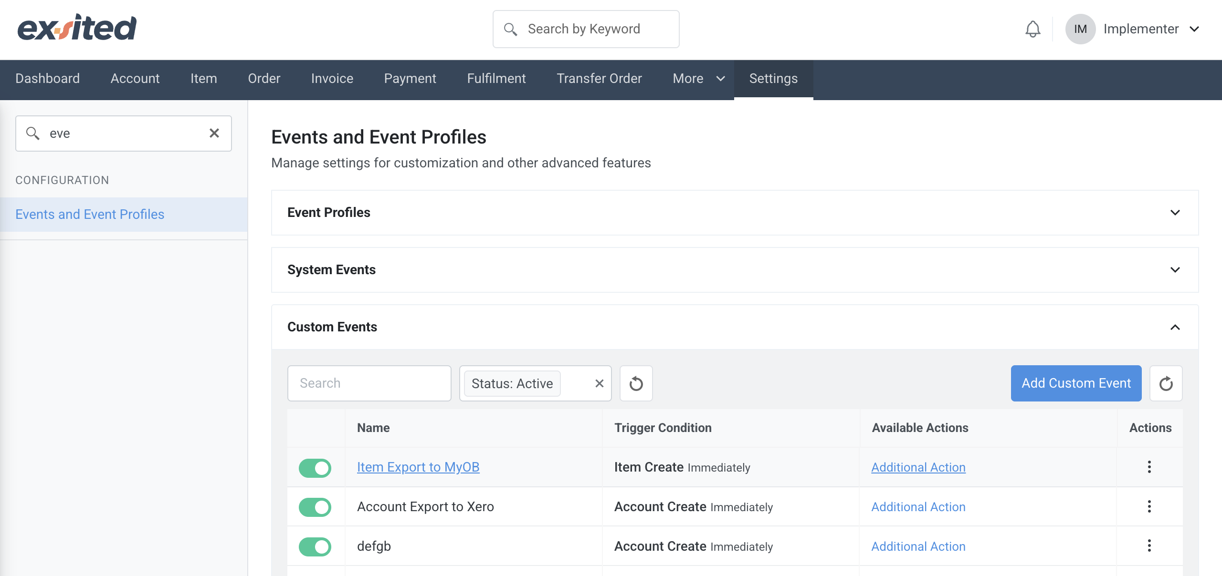Focus the Search by Keyword field

[586, 29]
